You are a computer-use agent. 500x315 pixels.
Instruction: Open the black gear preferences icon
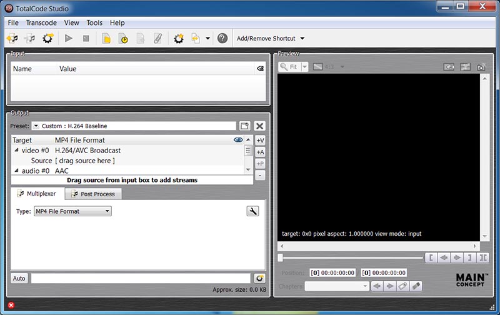[179, 39]
